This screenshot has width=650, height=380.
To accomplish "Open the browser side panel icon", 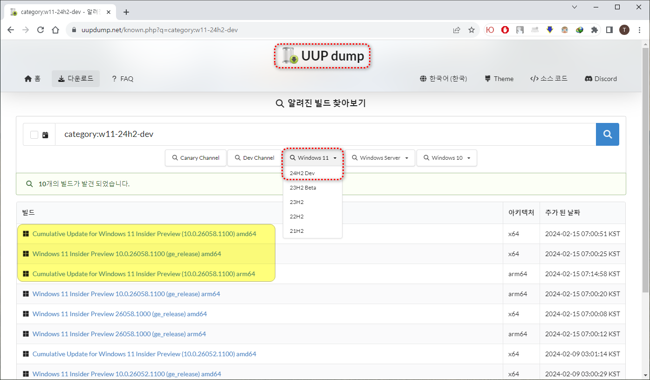I will (x=609, y=30).
